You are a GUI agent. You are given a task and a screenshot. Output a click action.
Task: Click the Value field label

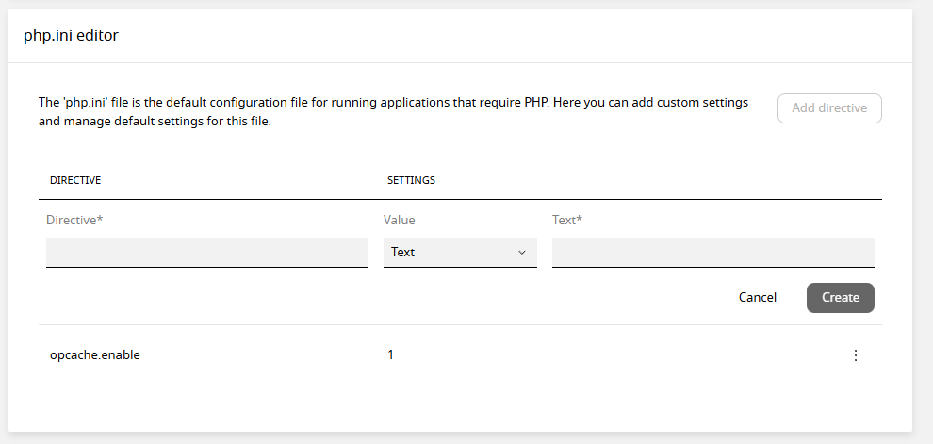[x=399, y=220]
